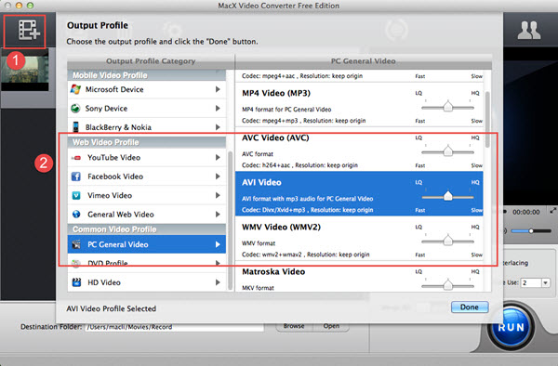Click the blue RUN button
Image resolution: width=558 pixels, height=366 pixels.
tap(511, 327)
